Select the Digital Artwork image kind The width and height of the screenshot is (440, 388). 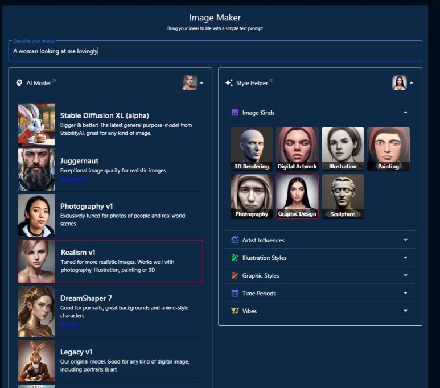[297, 148]
